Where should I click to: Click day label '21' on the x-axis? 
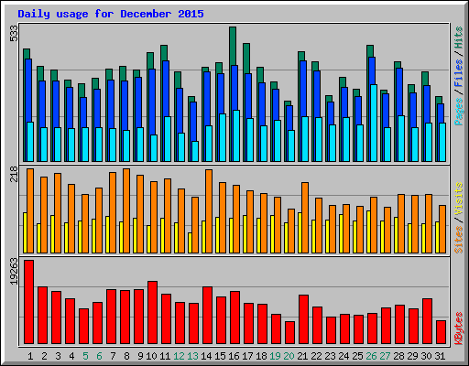point(302,356)
